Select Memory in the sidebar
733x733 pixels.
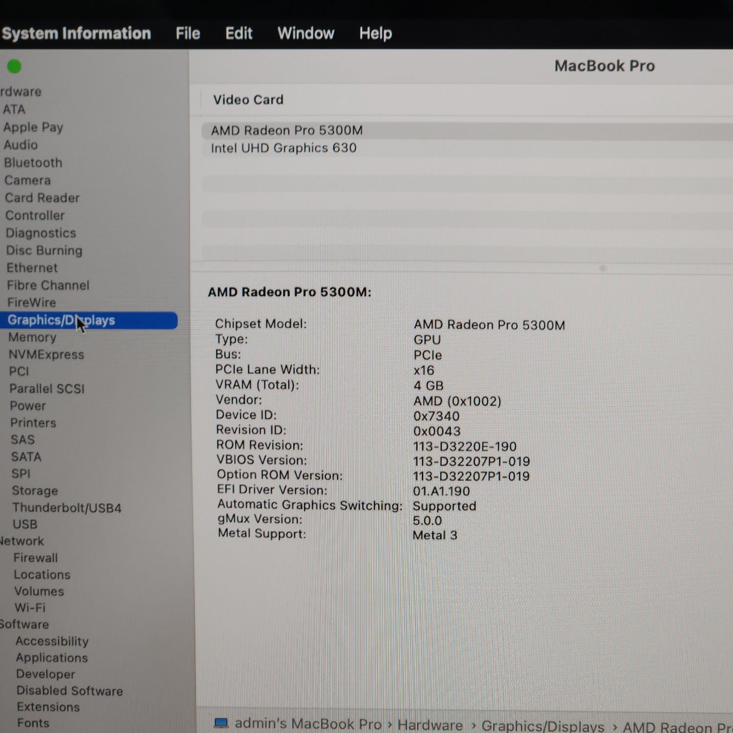pyautogui.click(x=32, y=337)
